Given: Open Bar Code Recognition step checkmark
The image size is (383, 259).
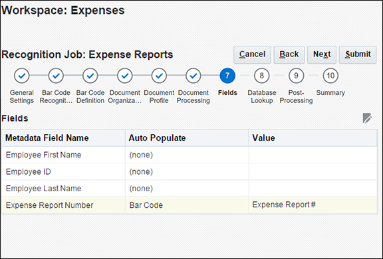Looking at the screenshot, I should [x=56, y=76].
